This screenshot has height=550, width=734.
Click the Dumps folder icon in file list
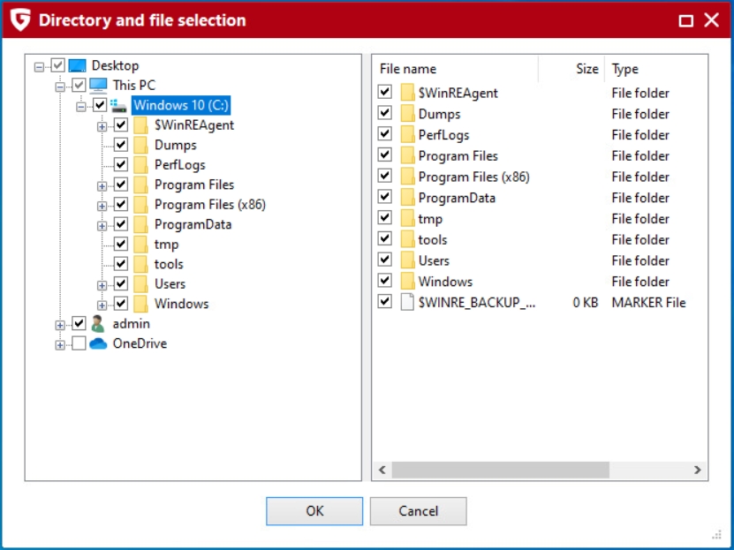407,114
